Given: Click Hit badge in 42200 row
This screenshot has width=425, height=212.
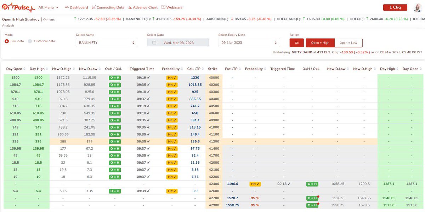Looking at the screenshot, I should [172, 177].
